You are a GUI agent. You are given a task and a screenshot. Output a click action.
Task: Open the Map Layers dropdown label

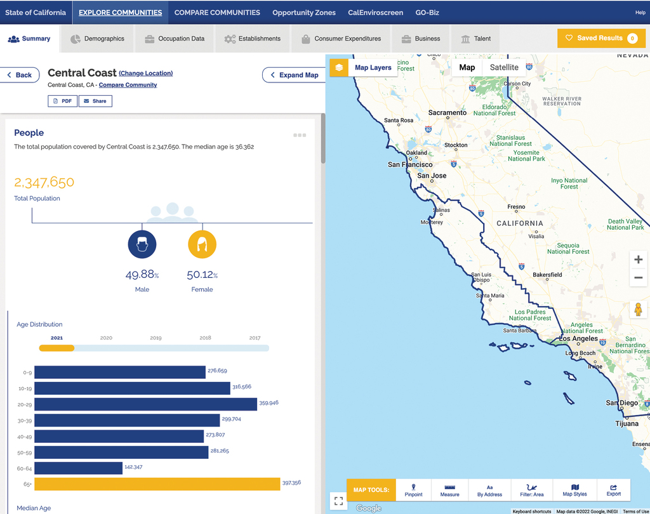point(373,67)
